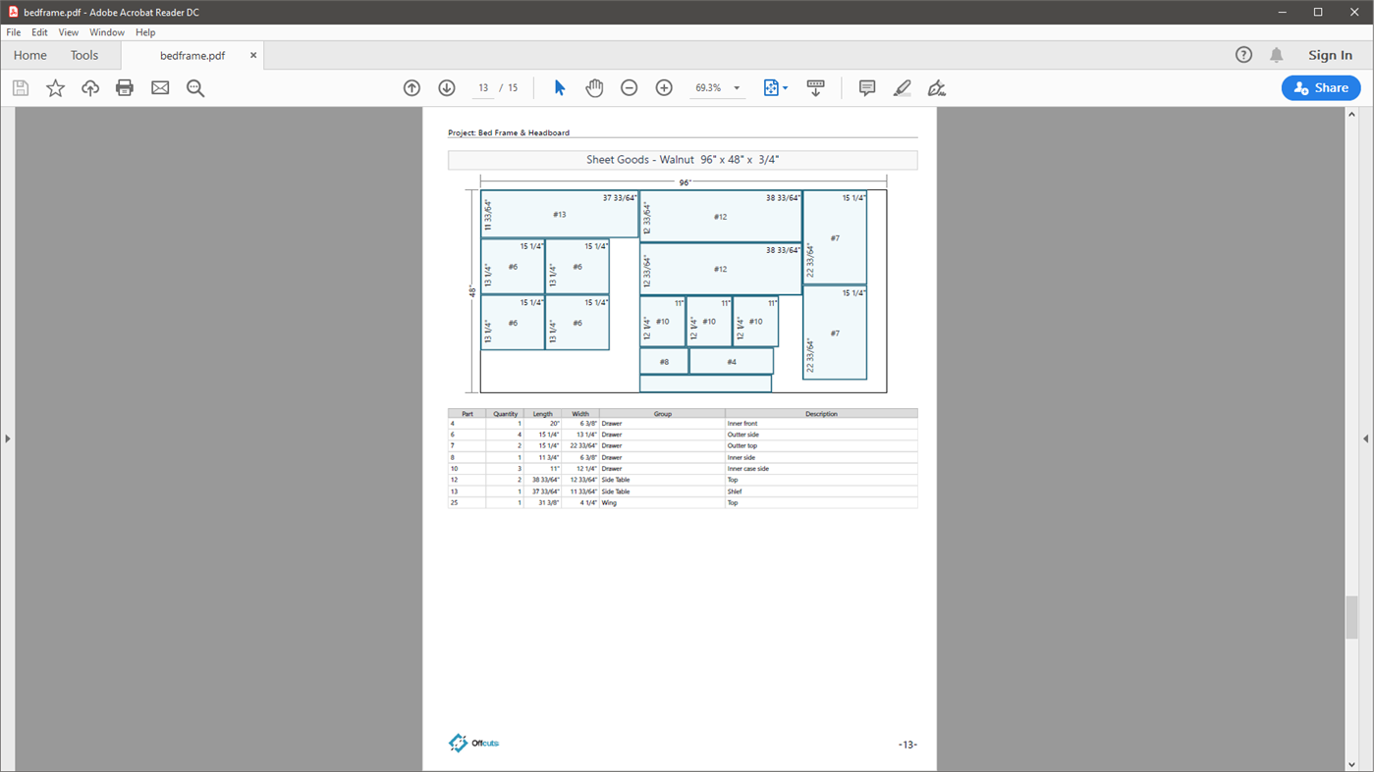Image resolution: width=1374 pixels, height=772 pixels.
Task: Print the document using printer icon
Action: (125, 88)
